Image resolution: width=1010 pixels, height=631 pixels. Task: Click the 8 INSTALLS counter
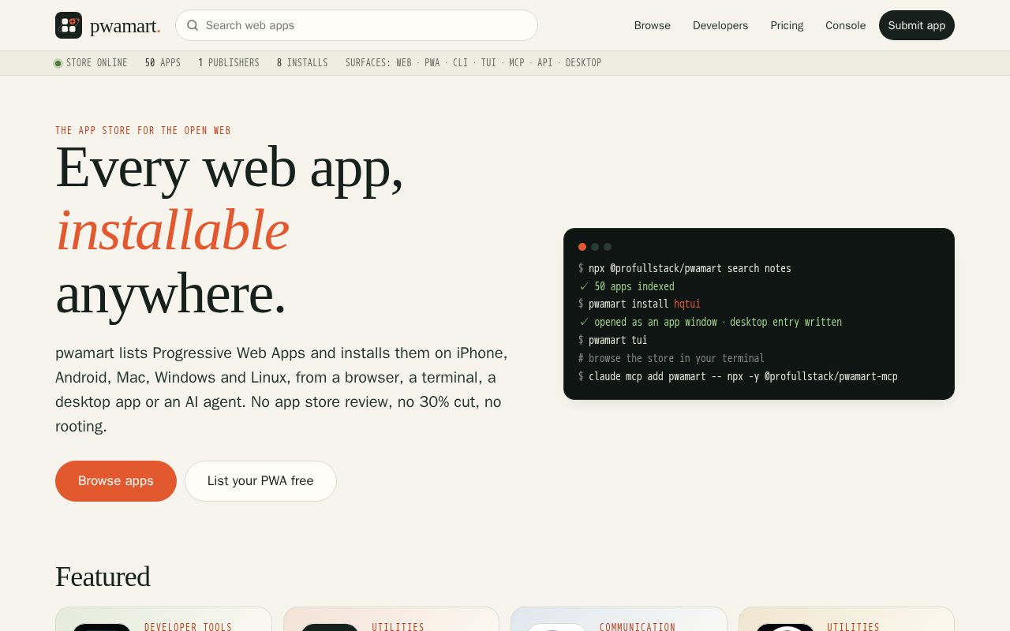pos(302,63)
